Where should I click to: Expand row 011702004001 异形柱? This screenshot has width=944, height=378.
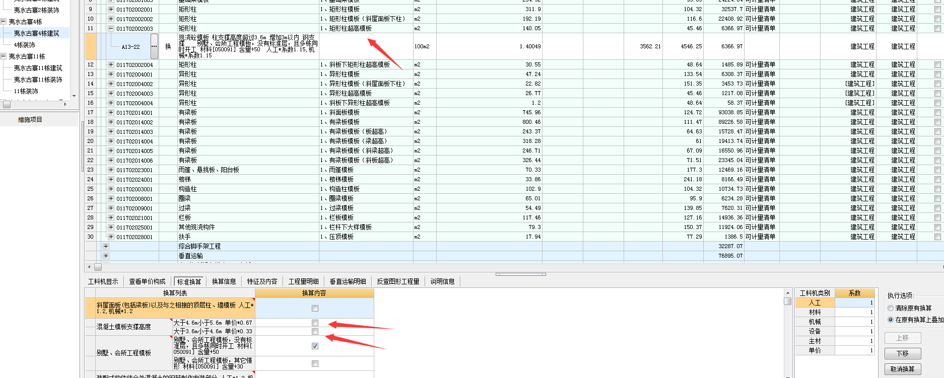111,74
